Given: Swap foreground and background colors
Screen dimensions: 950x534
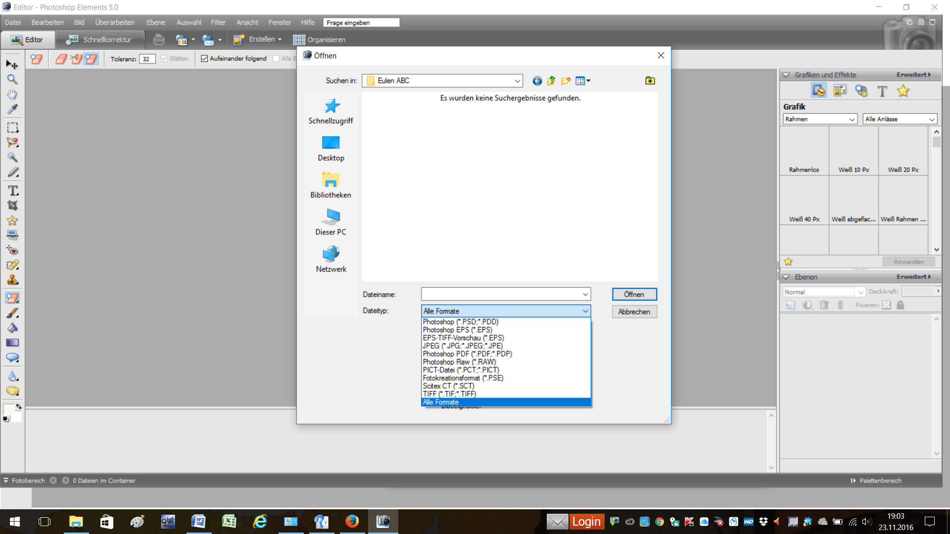Looking at the screenshot, I should (x=18, y=406).
